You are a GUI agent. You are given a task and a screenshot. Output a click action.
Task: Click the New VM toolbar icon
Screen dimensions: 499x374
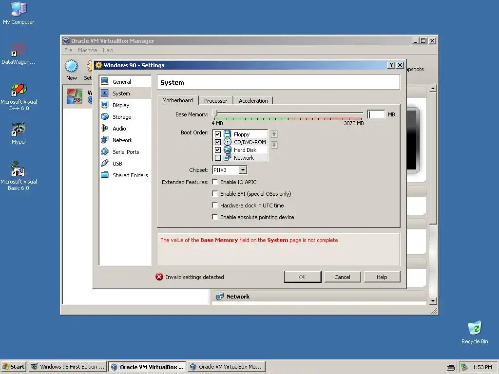pos(71,66)
